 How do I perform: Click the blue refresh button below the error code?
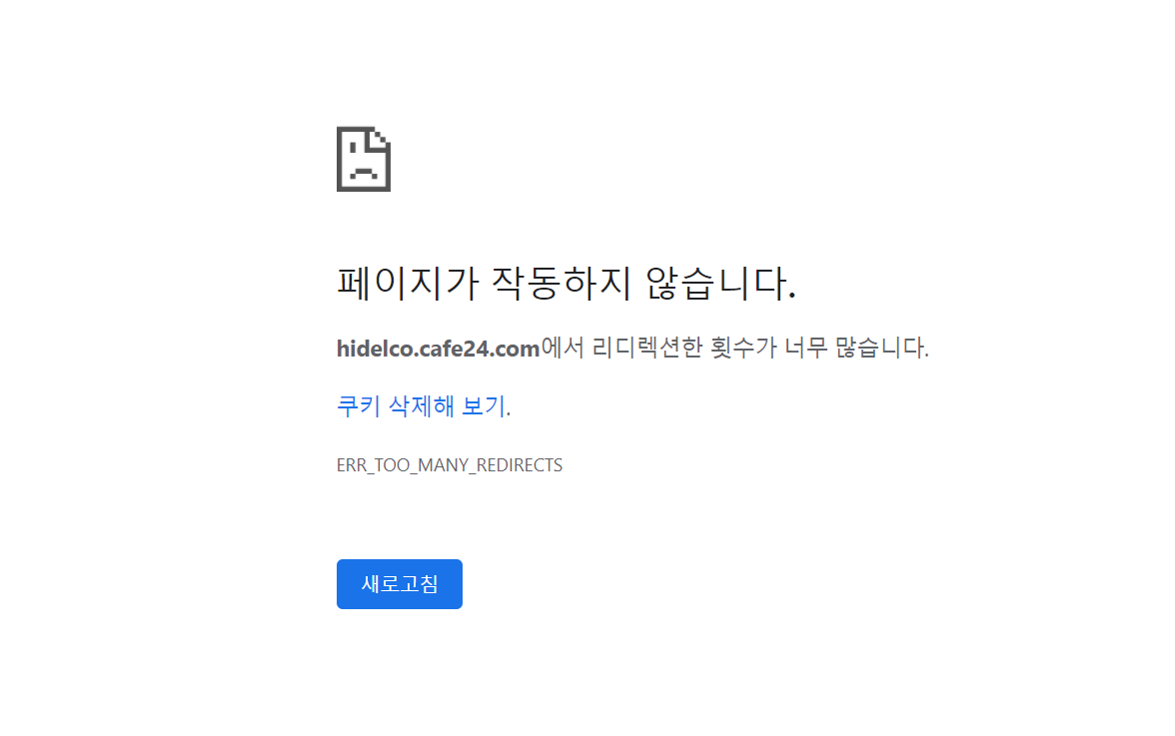coord(400,584)
